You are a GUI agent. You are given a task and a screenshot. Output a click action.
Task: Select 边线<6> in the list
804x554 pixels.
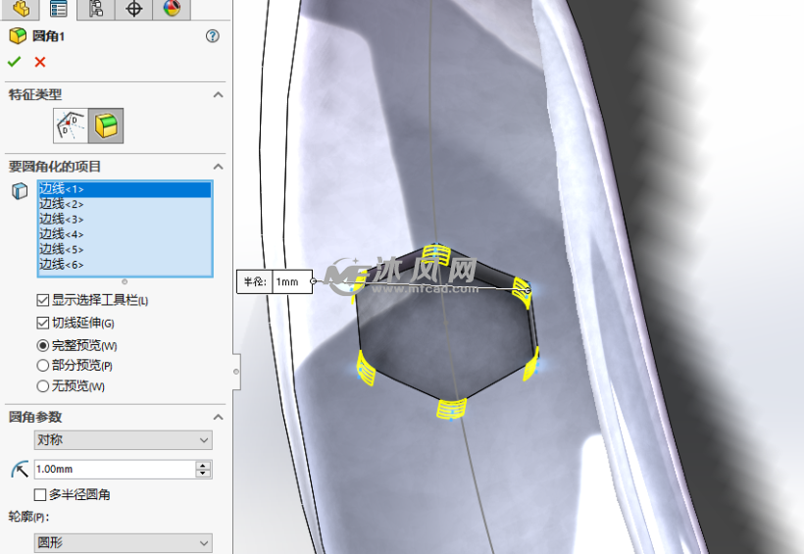125,265
